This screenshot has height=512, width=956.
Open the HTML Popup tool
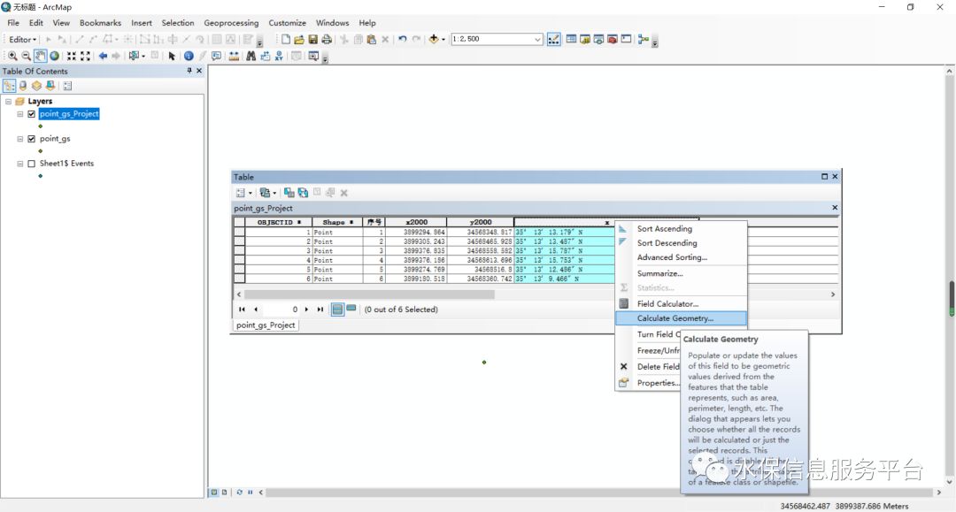click(217, 56)
